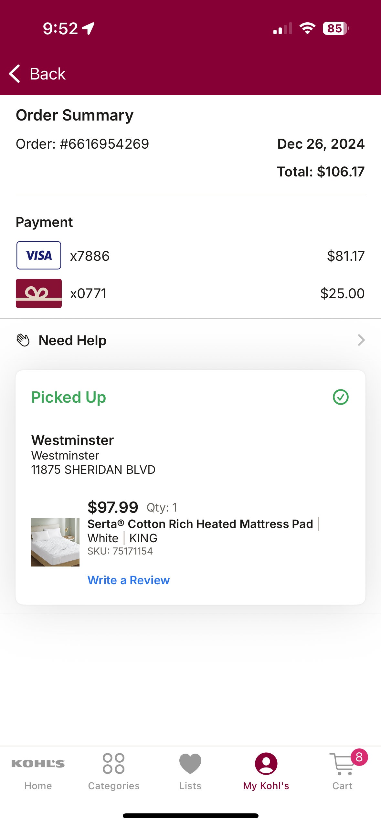
Task: Tap the Visa card logo
Action: (x=39, y=255)
